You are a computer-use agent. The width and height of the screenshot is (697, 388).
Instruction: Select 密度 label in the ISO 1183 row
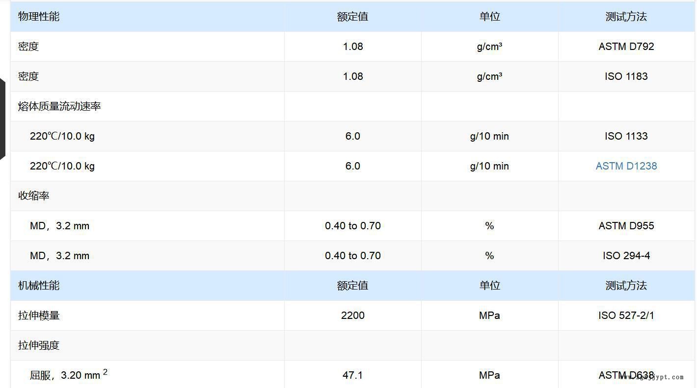point(28,76)
